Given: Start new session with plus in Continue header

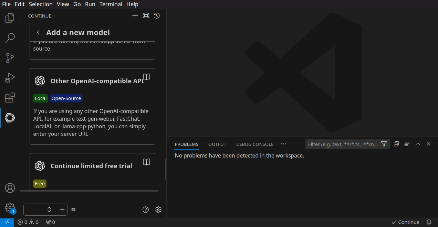Looking at the screenshot, I should click(x=135, y=15).
